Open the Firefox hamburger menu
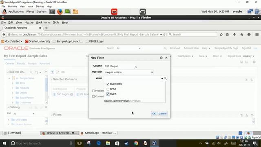 coord(257,34)
